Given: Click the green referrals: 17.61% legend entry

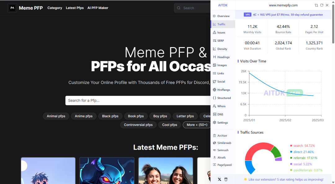Looking at the screenshot, I should (304, 158).
